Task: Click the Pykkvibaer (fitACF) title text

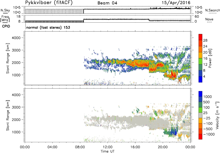Action: click(x=49, y=3)
